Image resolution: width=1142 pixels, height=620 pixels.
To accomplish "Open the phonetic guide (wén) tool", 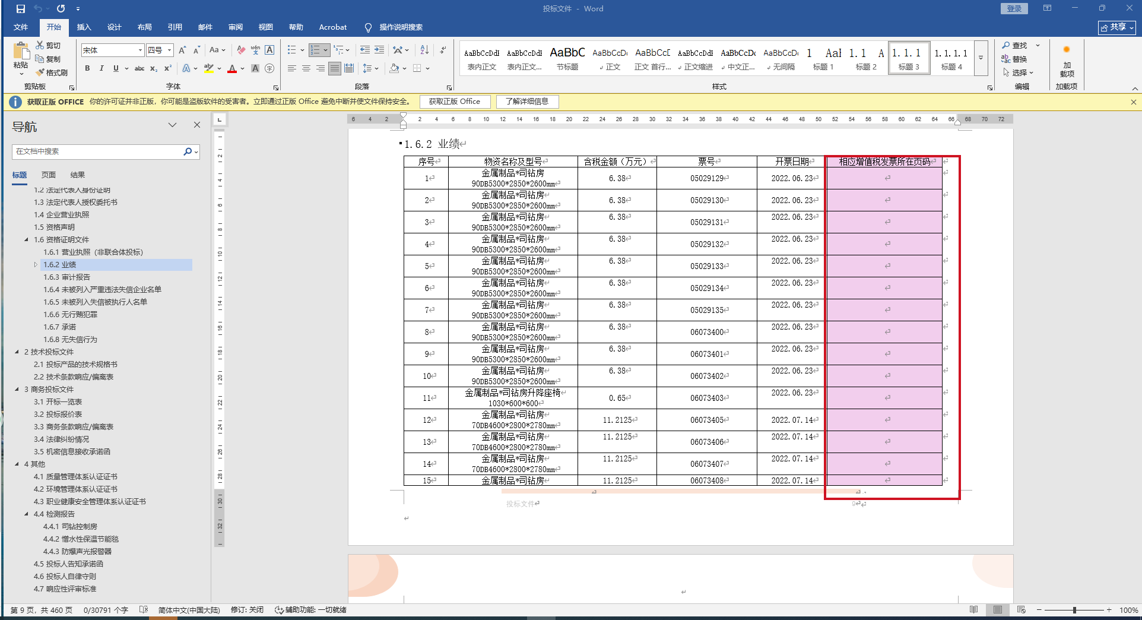I will coord(255,50).
